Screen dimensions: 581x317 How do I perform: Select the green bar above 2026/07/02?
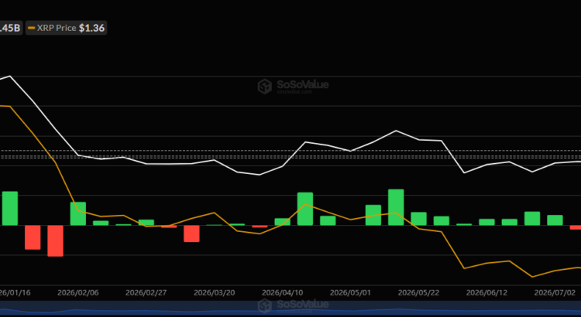click(x=555, y=220)
